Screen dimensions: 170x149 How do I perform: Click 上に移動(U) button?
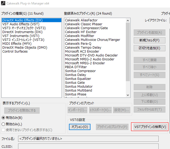tap(150, 95)
